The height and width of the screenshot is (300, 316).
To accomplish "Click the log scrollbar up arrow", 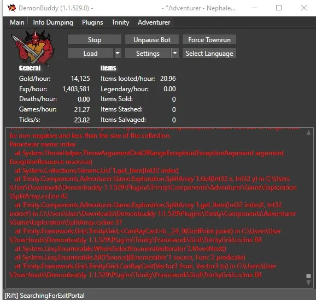I will (308, 133).
